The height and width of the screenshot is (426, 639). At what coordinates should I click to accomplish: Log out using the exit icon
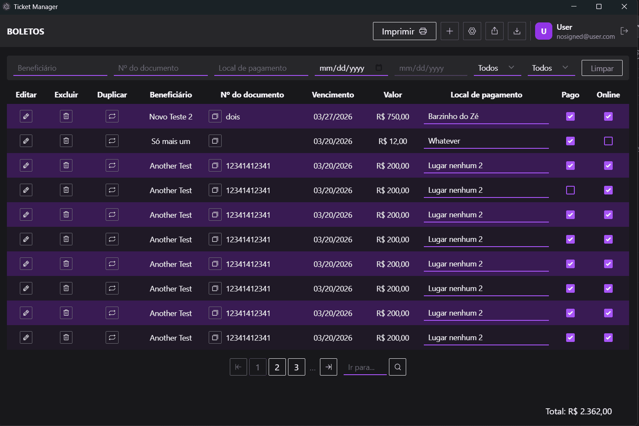[x=624, y=31]
